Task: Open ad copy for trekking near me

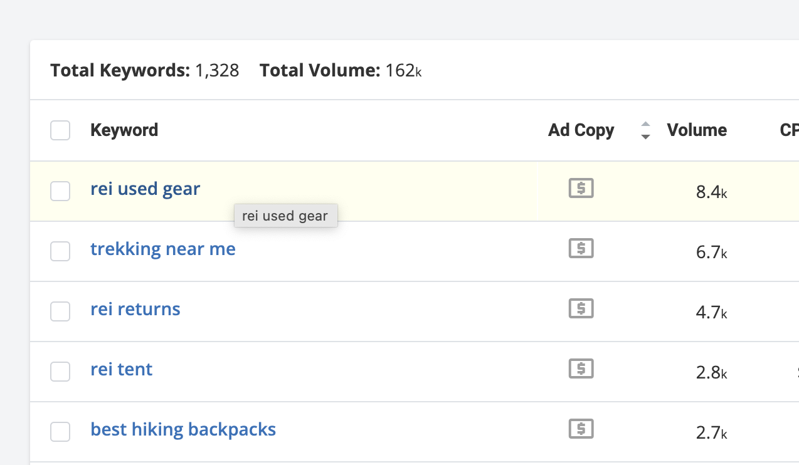Action: click(x=581, y=249)
